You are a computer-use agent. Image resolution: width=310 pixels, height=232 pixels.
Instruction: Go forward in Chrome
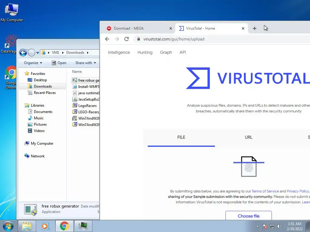click(x=117, y=39)
